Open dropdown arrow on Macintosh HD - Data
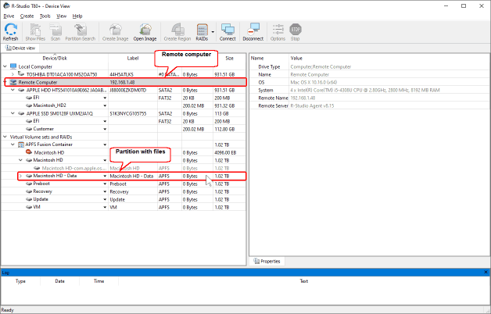 [x=105, y=176]
